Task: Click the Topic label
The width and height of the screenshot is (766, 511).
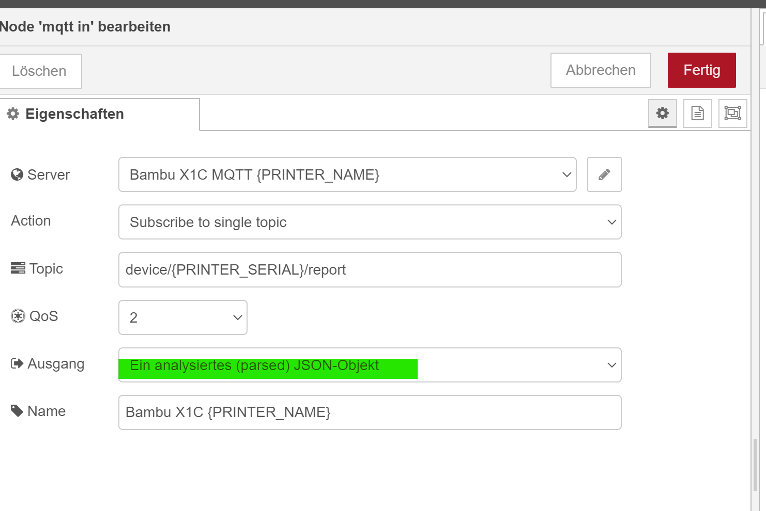Action: tap(37, 269)
